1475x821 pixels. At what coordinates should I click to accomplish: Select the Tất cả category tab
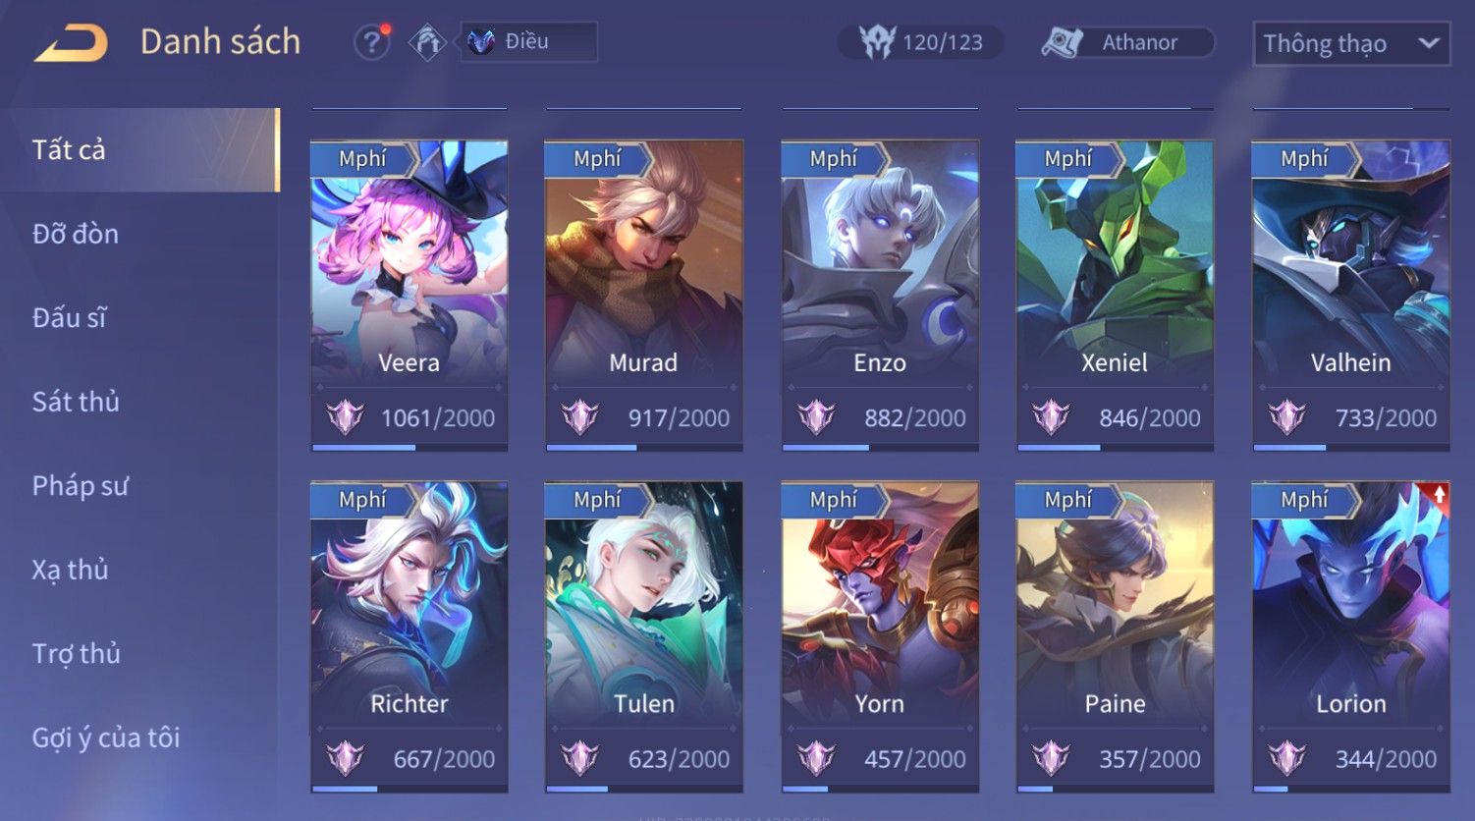point(139,149)
